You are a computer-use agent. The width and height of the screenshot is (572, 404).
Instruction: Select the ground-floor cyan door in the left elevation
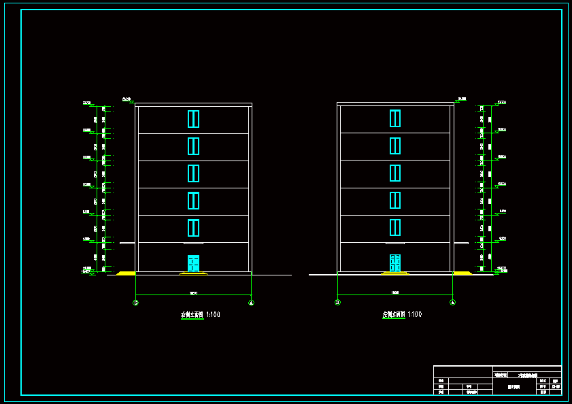[193, 263]
